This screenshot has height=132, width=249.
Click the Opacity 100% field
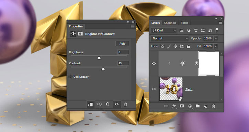208,38
